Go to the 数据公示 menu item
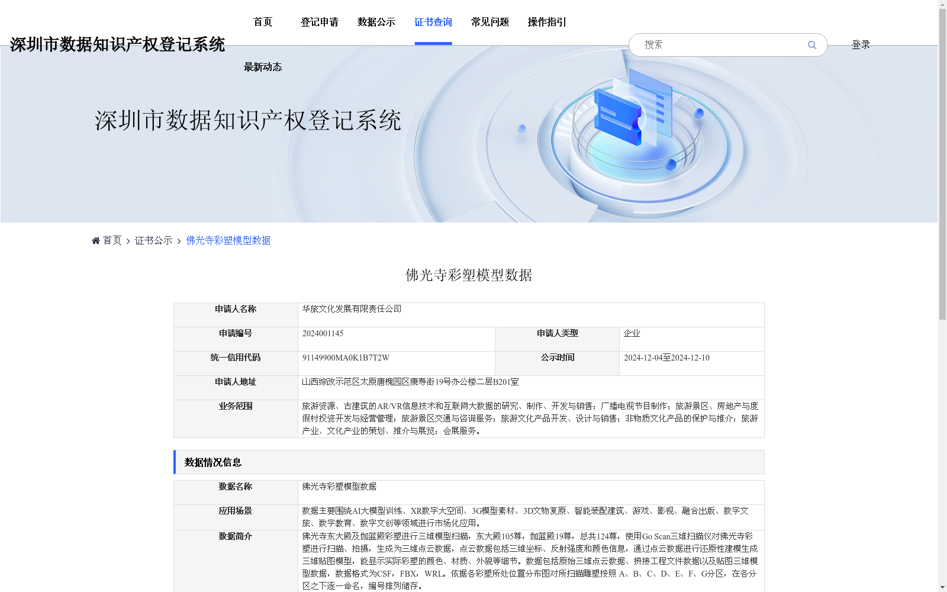 [376, 22]
